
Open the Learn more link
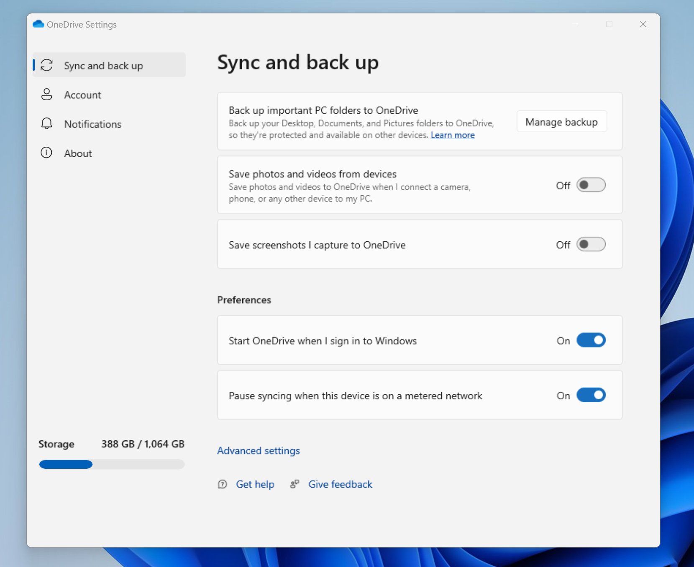[x=452, y=135]
